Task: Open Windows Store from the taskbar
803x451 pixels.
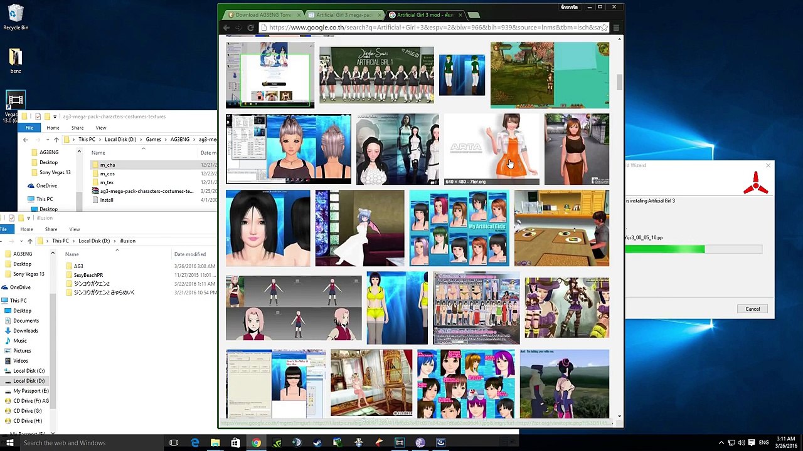Action: click(x=235, y=443)
